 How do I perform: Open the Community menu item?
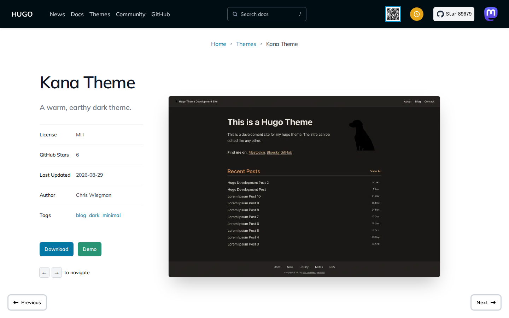[130, 14]
